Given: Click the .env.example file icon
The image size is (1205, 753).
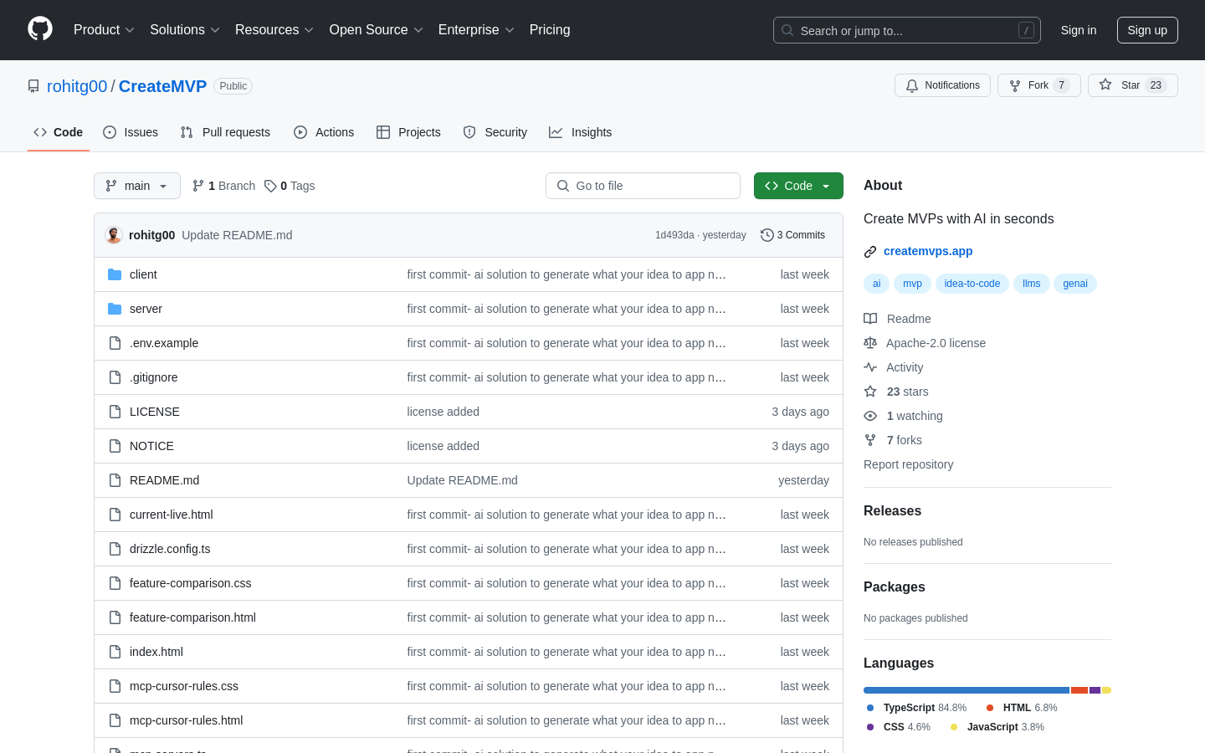Looking at the screenshot, I should (x=115, y=343).
